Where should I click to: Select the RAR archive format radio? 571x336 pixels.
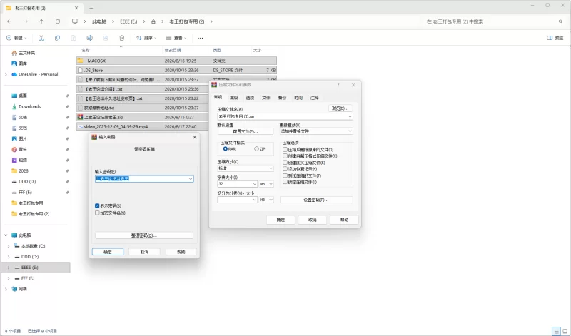[226, 149]
